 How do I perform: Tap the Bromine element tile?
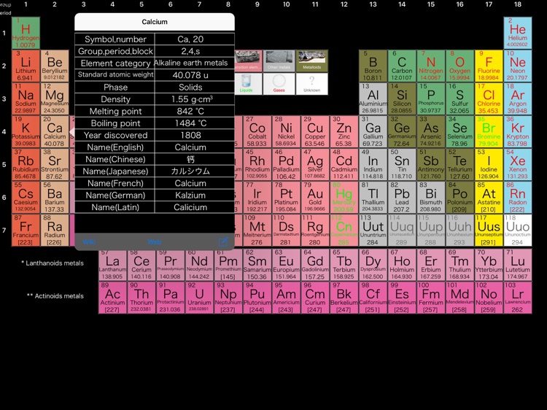[x=489, y=131]
